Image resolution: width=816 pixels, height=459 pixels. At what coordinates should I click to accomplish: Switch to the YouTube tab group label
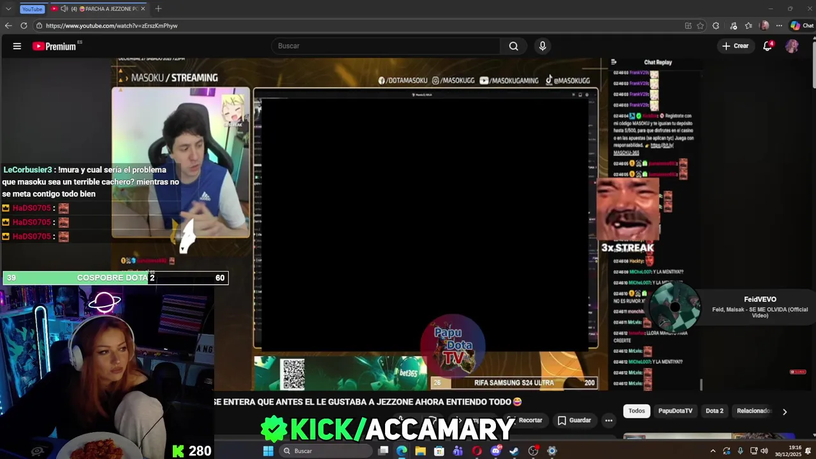click(x=32, y=9)
